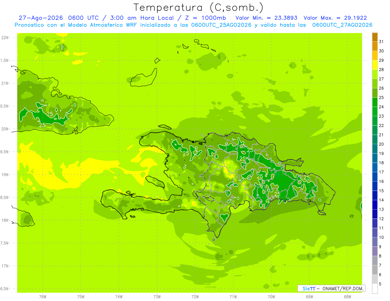This screenshot has width=390, height=301.
Task: Click the '22N' latitude label
Action: [x=5, y=38]
